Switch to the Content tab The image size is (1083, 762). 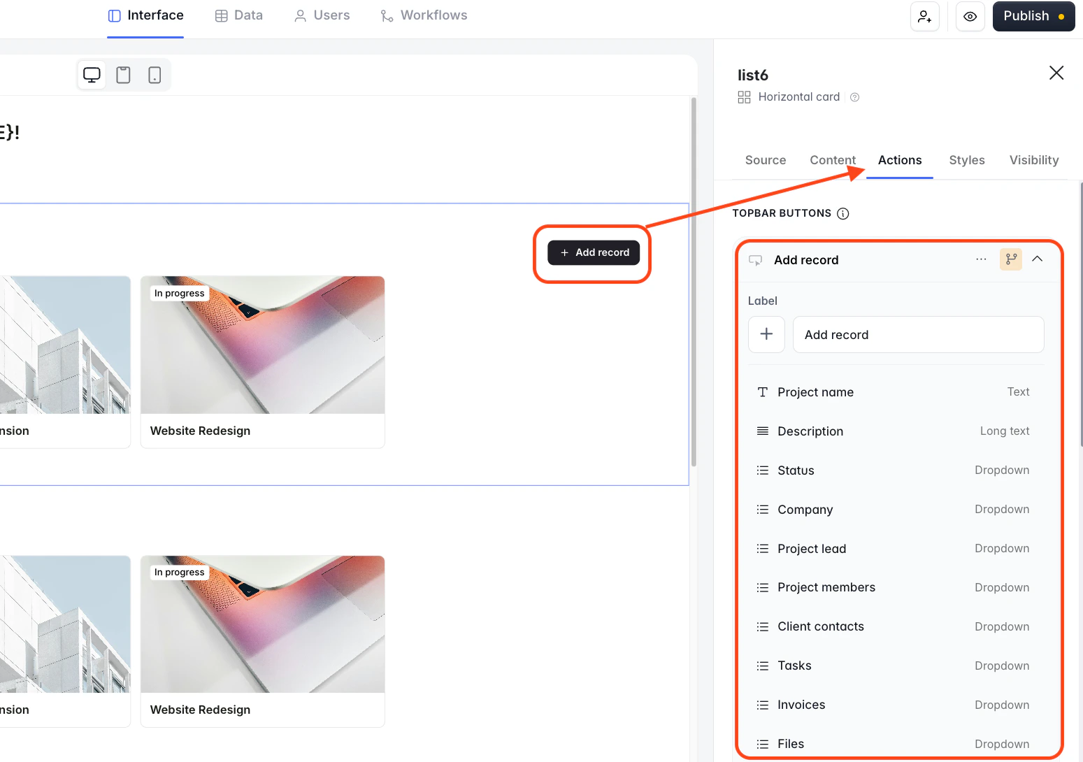point(833,160)
